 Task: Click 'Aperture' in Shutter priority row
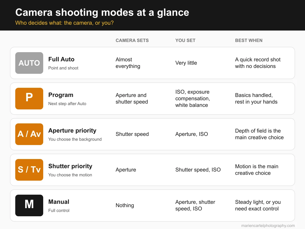tap(126, 170)
